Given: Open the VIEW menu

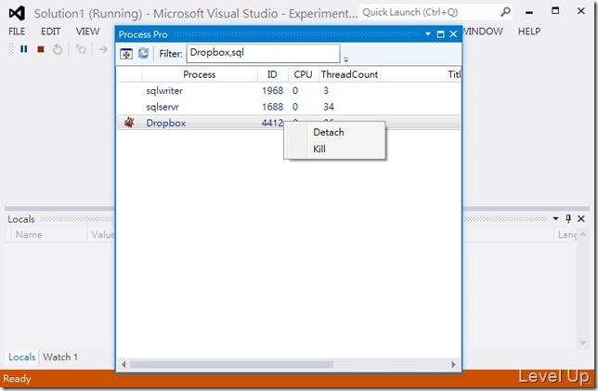Looking at the screenshot, I should coord(87,32).
